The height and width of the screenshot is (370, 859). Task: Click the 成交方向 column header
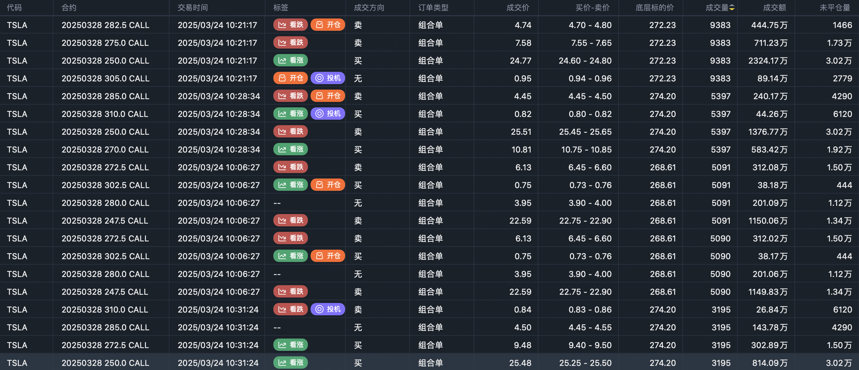tap(369, 8)
